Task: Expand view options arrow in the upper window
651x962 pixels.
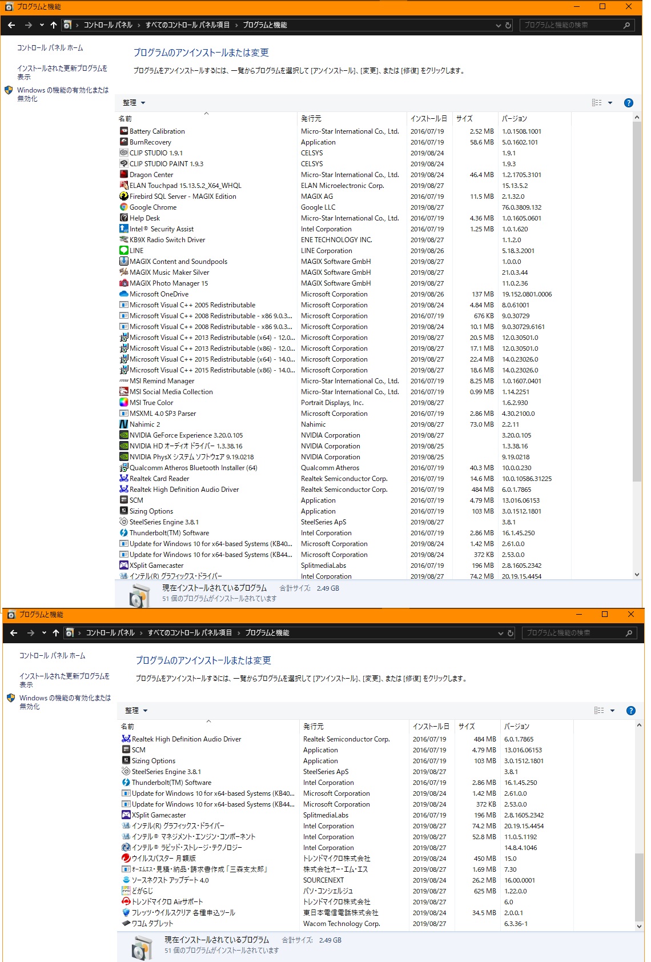Action: coord(610,103)
